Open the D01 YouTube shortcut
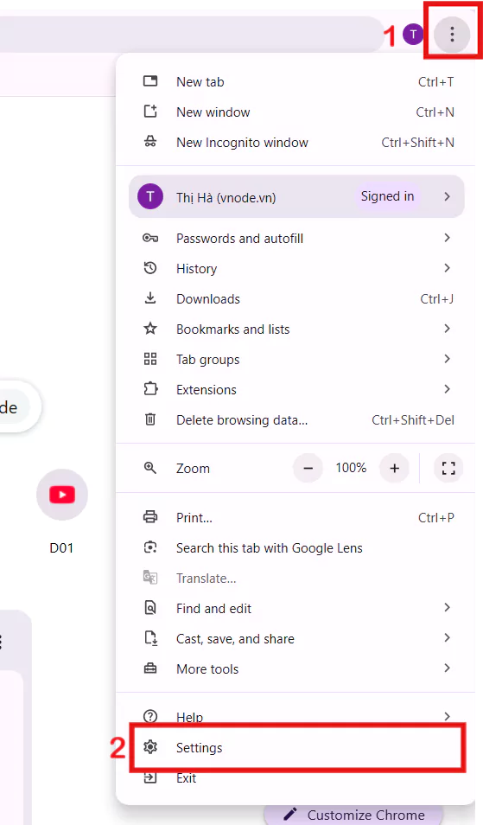The height and width of the screenshot is (825, 483). point(62,495)
